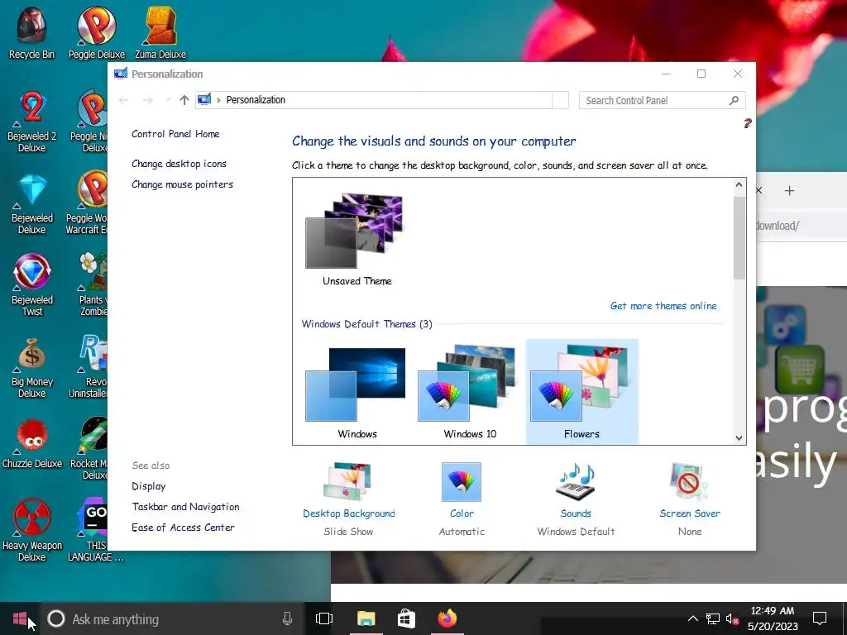
Task: Click the Personalization address bar folder icon
Action: (x=204, y=99)
